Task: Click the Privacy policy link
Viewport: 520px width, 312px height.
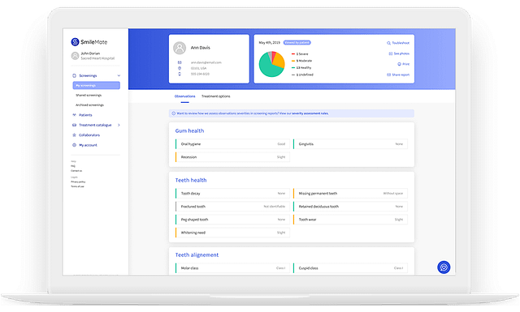Action: 78,182
